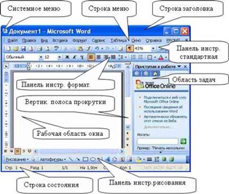Open Line Style on the drawing toolbar
The height and width of the screenshot is (194, 229).
[149, 159]
